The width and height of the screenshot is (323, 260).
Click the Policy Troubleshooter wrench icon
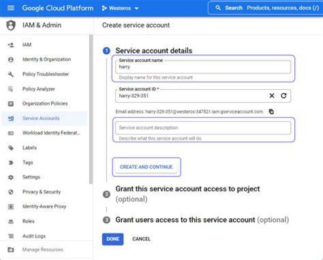(11, 74)
